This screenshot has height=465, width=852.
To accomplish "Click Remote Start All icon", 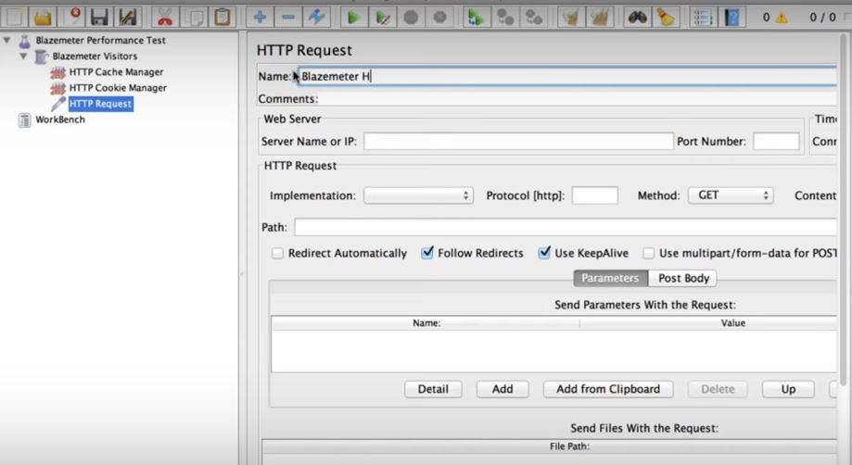I will click(x=477, y=18).
